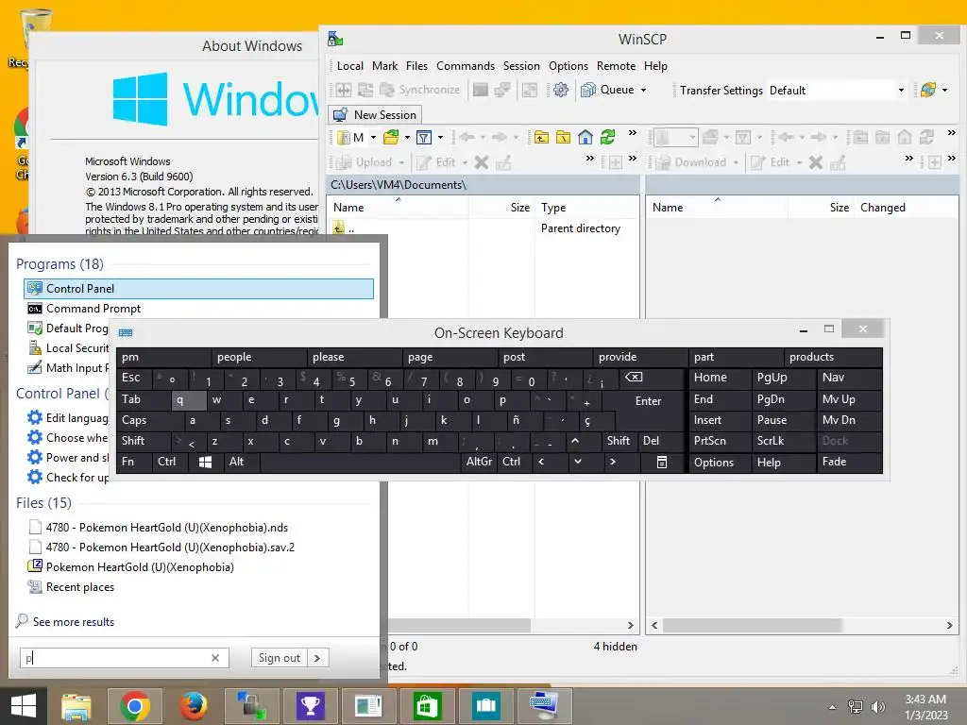Click the Windows logo key on On-Screen Keyboard
This screenshot has width=967, height=725.
pos(205,462)
